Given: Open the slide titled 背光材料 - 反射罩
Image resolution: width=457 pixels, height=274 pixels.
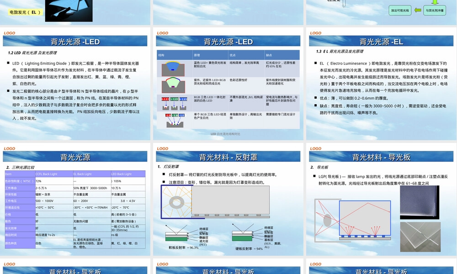Looking at the screenshot, I should pyautogui.click(x=228, y=200).
